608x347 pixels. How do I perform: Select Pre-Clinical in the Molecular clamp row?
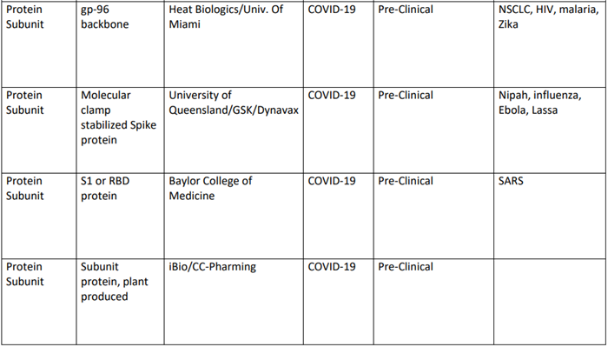[406, 95]
